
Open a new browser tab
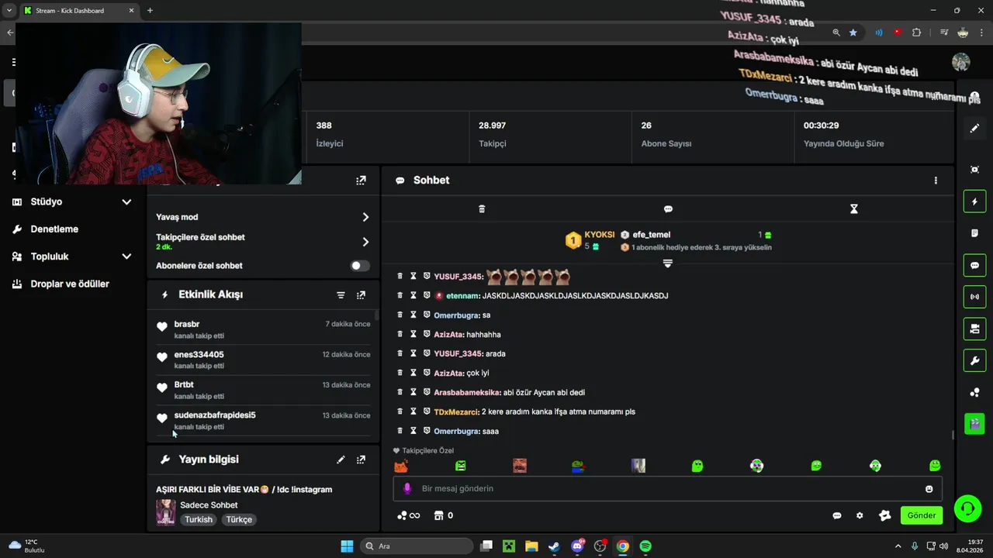150,11
